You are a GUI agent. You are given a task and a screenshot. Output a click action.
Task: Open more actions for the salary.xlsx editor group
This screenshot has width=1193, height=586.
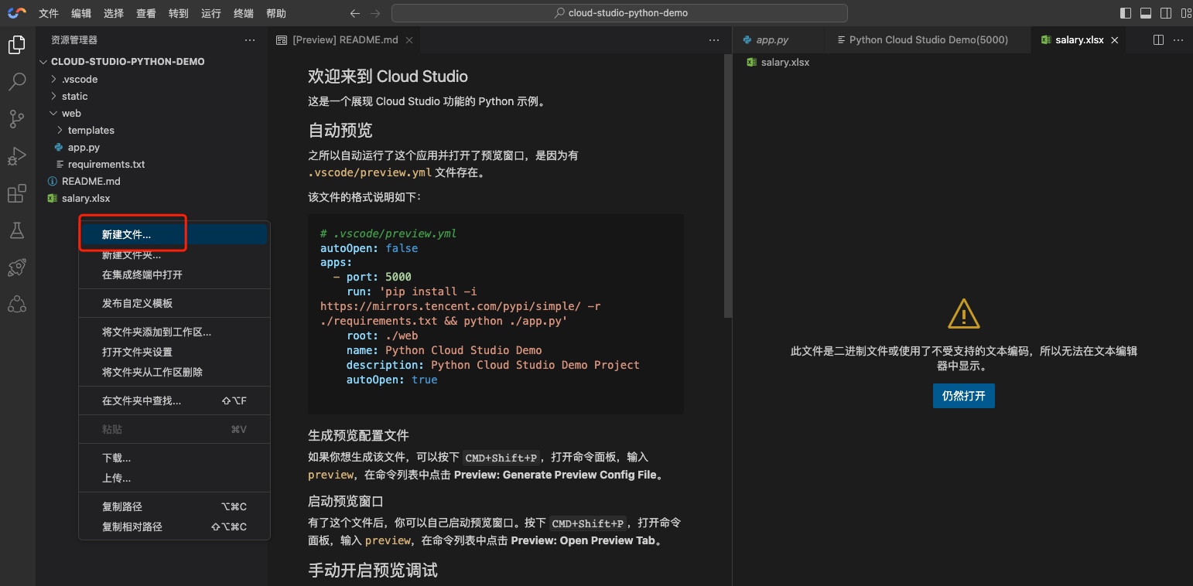pyautogui.click(x=1179, y=40)
